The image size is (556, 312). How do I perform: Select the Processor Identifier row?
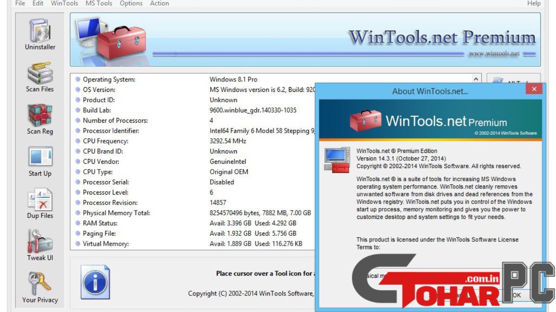(193, 131)
